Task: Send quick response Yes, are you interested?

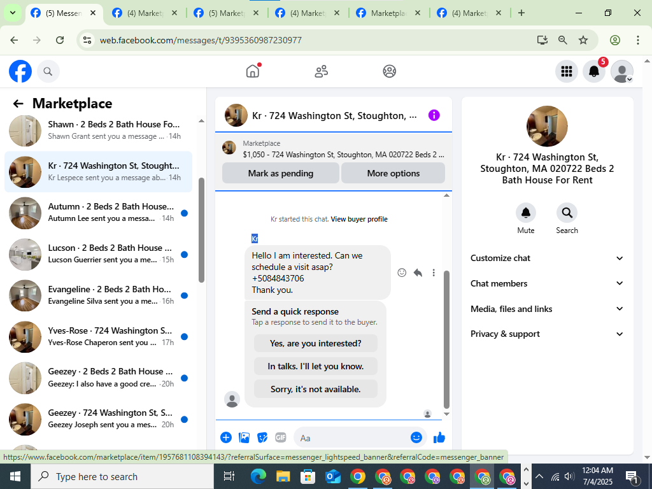Action: tap(316, 343)
